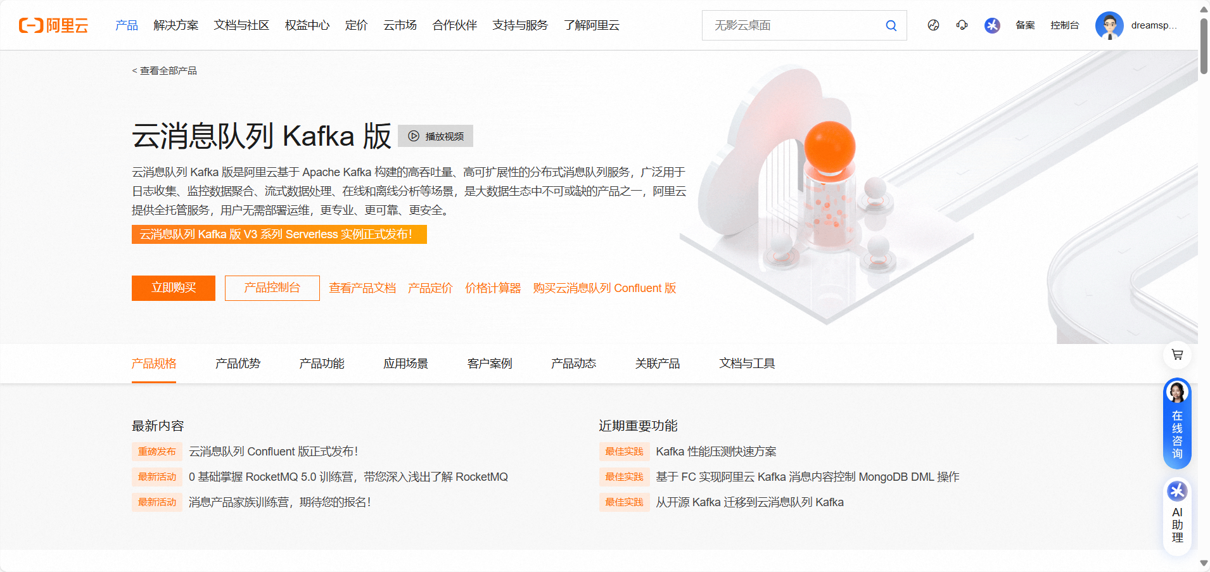The width and height of the screenshot is (1210, 572).
Task: Open the 解决方案 top menu
Action: pos(176,25)
